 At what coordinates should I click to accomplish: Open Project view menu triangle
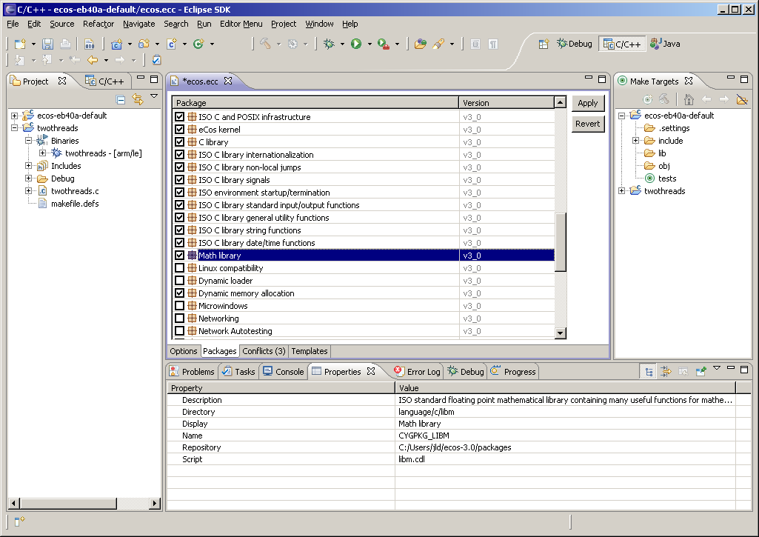pyautogui.click(x=154, y=96)
